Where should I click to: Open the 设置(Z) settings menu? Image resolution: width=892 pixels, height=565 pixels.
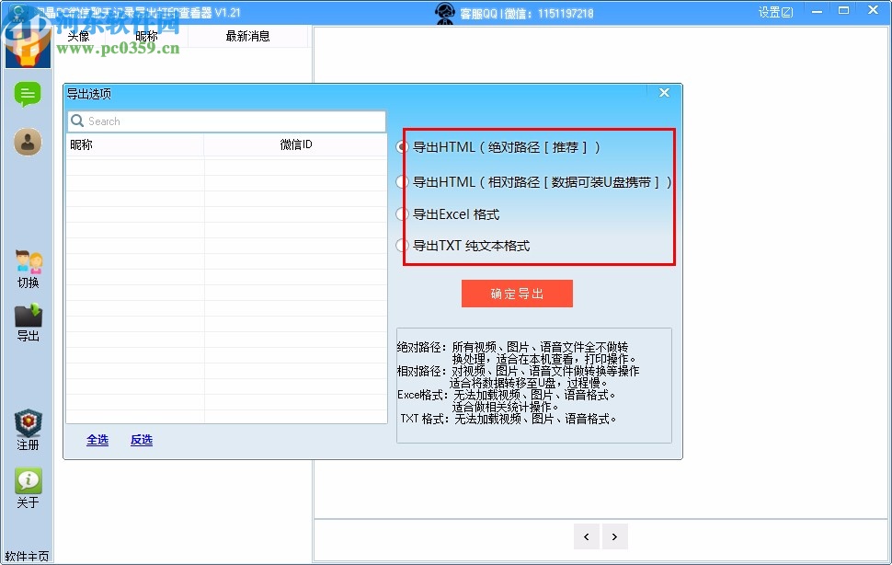(775, 11)
